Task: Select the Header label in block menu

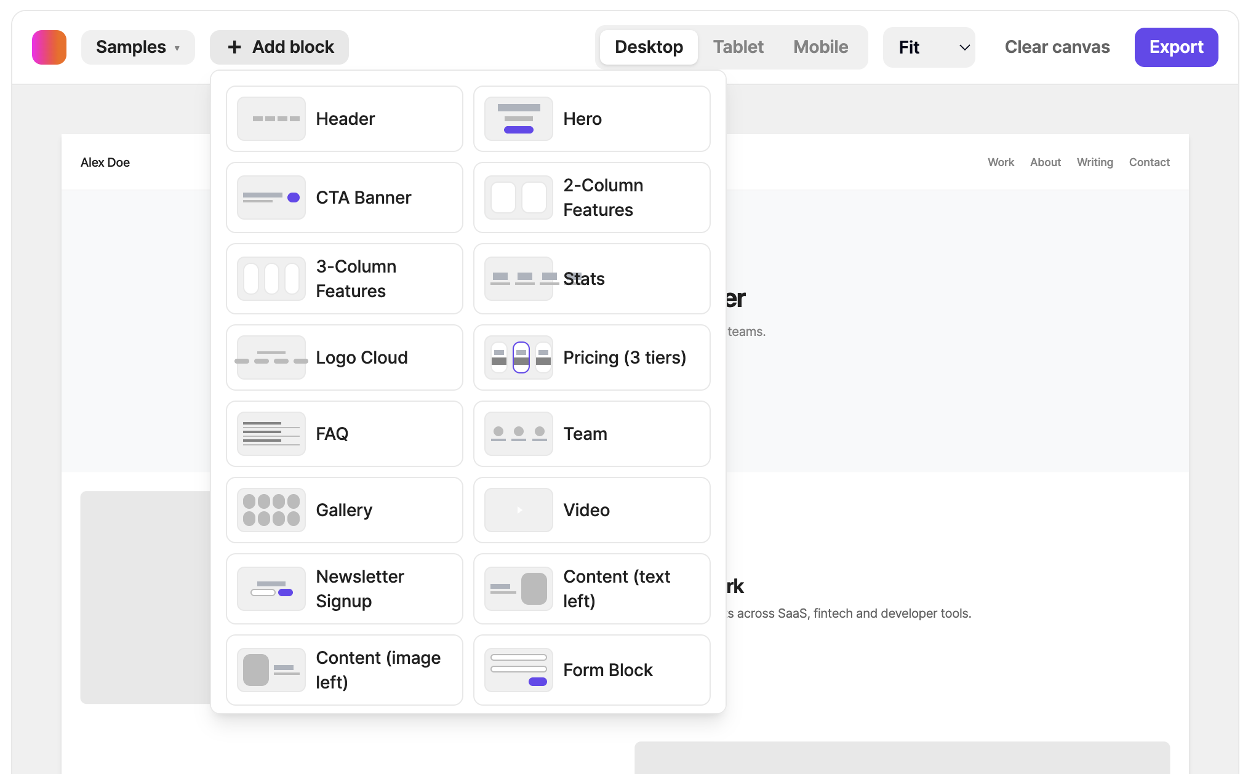Action: [345, 119]
